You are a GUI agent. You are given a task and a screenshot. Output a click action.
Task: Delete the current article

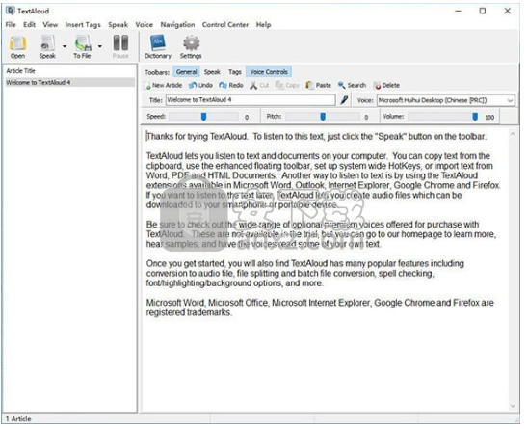pyautogui.click(x=386, y=85)
